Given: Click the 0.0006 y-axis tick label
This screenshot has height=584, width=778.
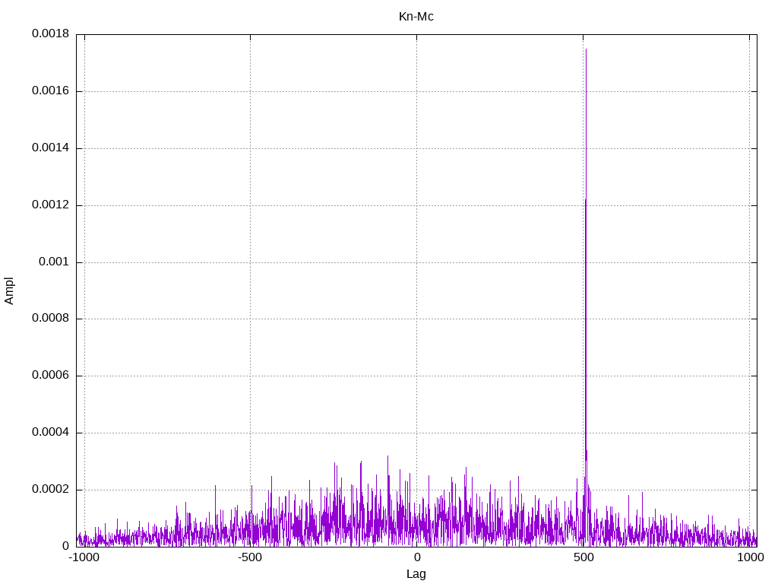Looking at the screenshot, I should pos(50,376).
